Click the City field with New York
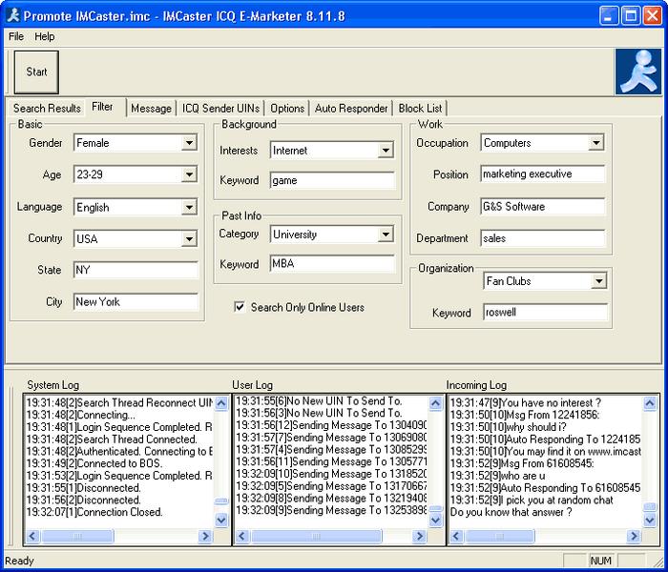 (x=136, y=302)
